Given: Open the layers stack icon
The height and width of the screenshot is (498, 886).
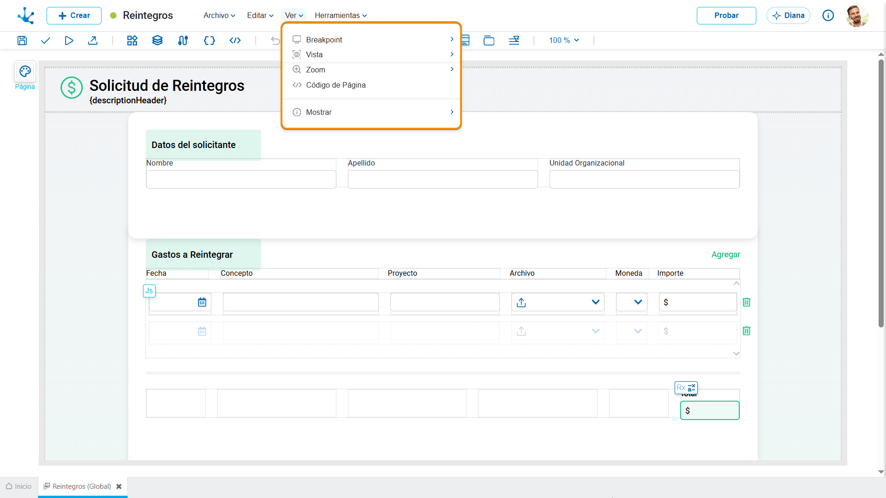Looking at the screenshot, I should [x=157, y=41].
